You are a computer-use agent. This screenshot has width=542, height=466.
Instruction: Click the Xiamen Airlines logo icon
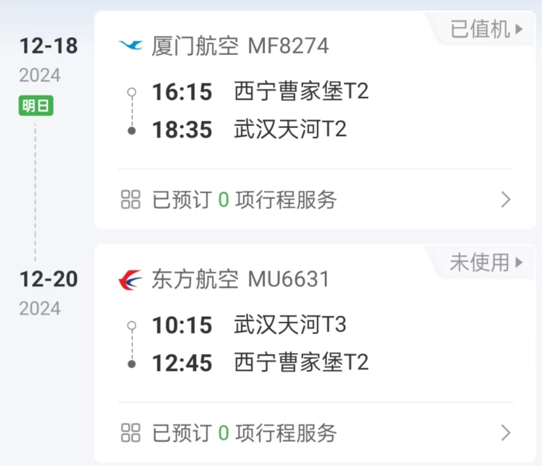[x=130, y=45]
